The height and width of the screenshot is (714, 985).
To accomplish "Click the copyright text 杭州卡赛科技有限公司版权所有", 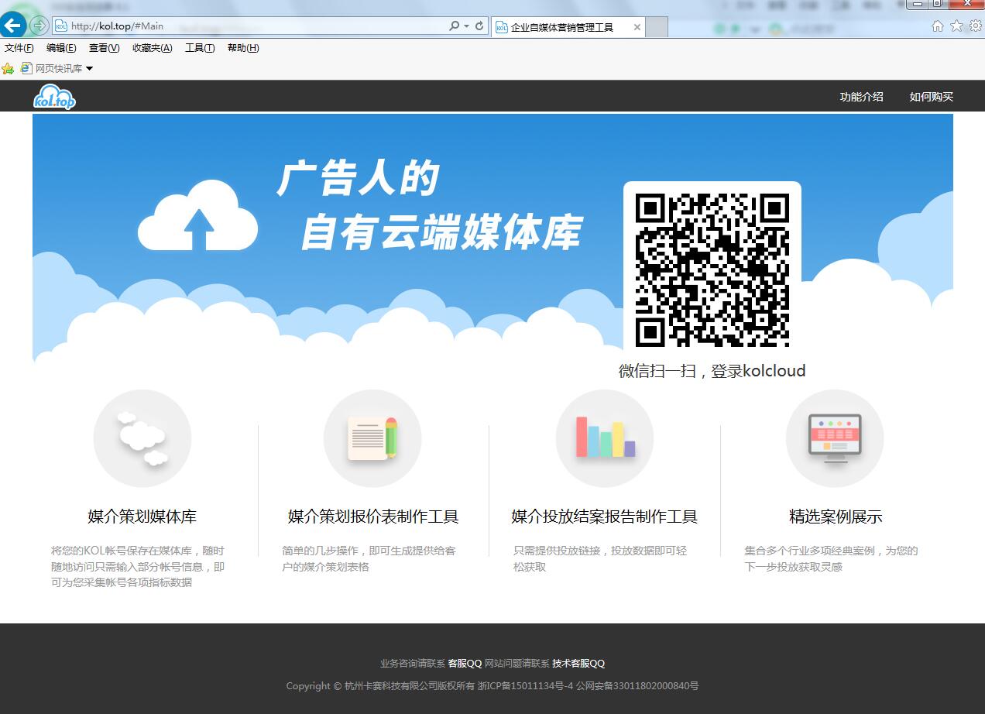I will point(410,686).
